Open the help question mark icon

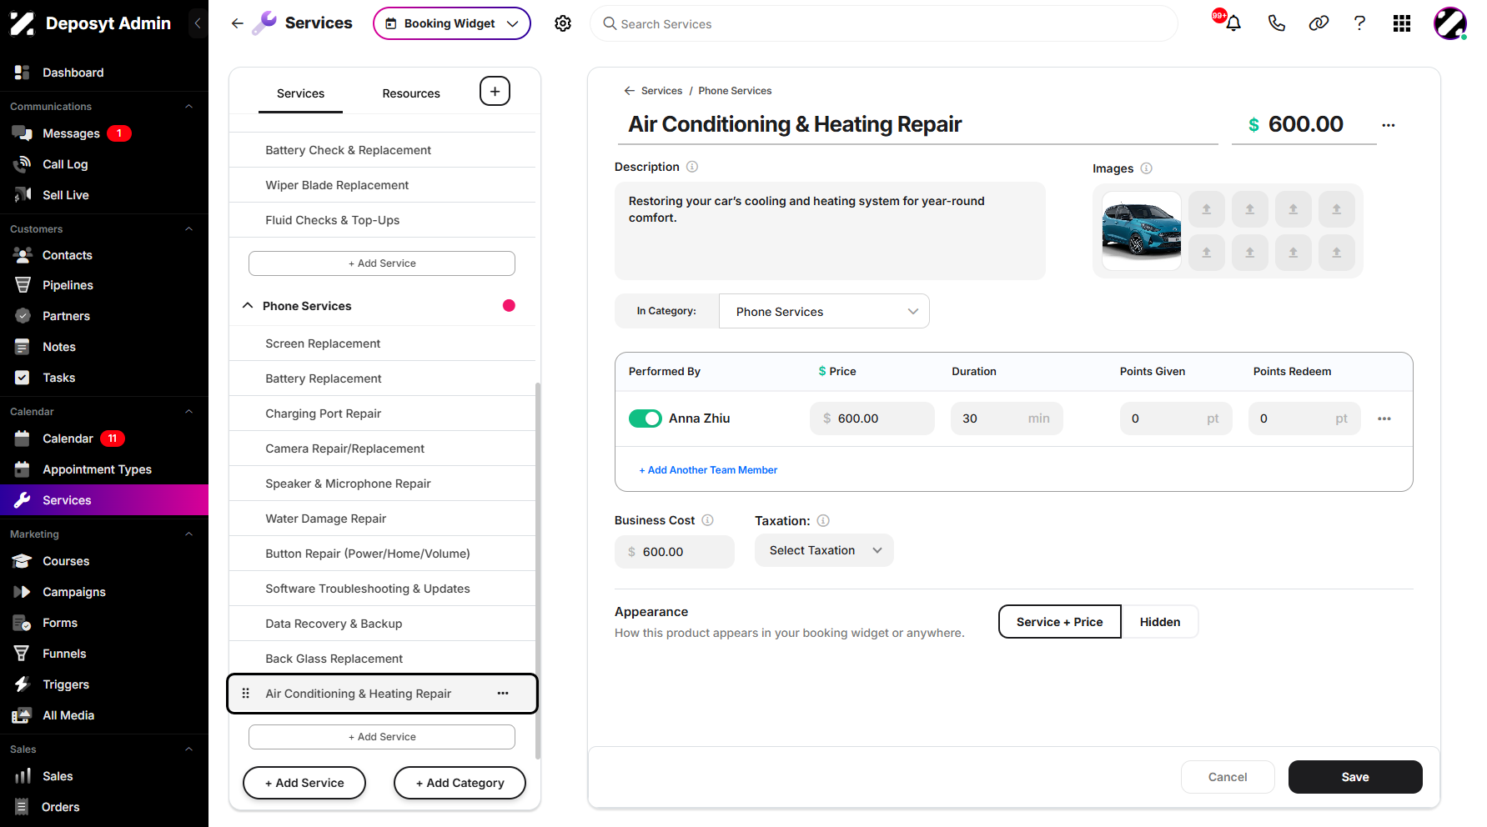tap(1359, 23)
